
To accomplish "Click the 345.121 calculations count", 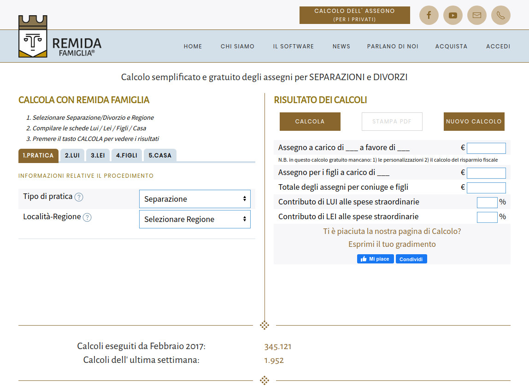I will pos(278,346).
